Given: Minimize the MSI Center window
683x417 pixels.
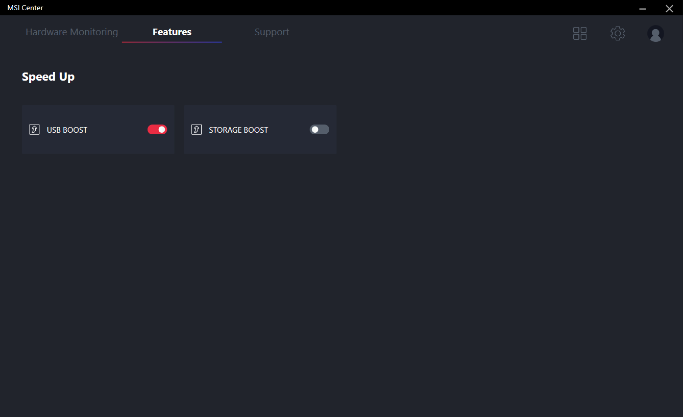Looking at the screenshot, I should (643, 8).
